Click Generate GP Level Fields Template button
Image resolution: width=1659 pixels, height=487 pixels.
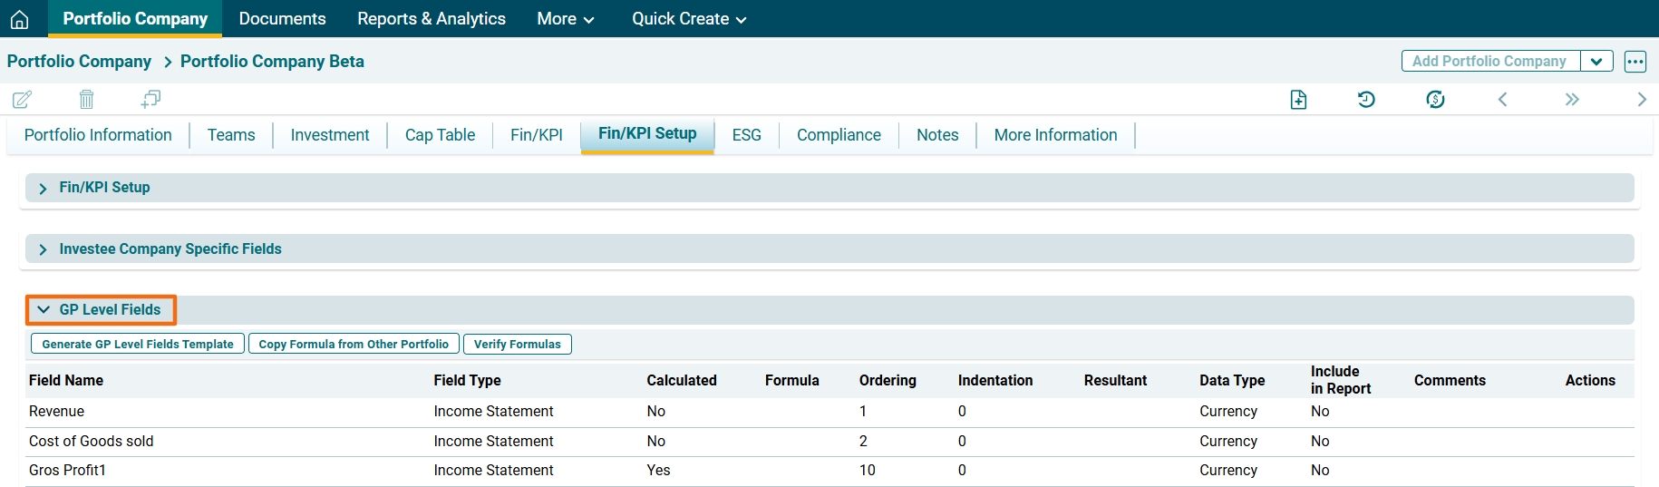(138, 345)
